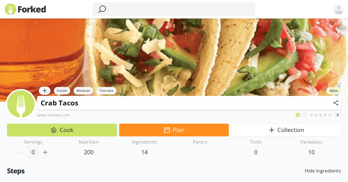The image size is (348, 182).
Task: Select the Mexican tag
Action: pos(83,90)
